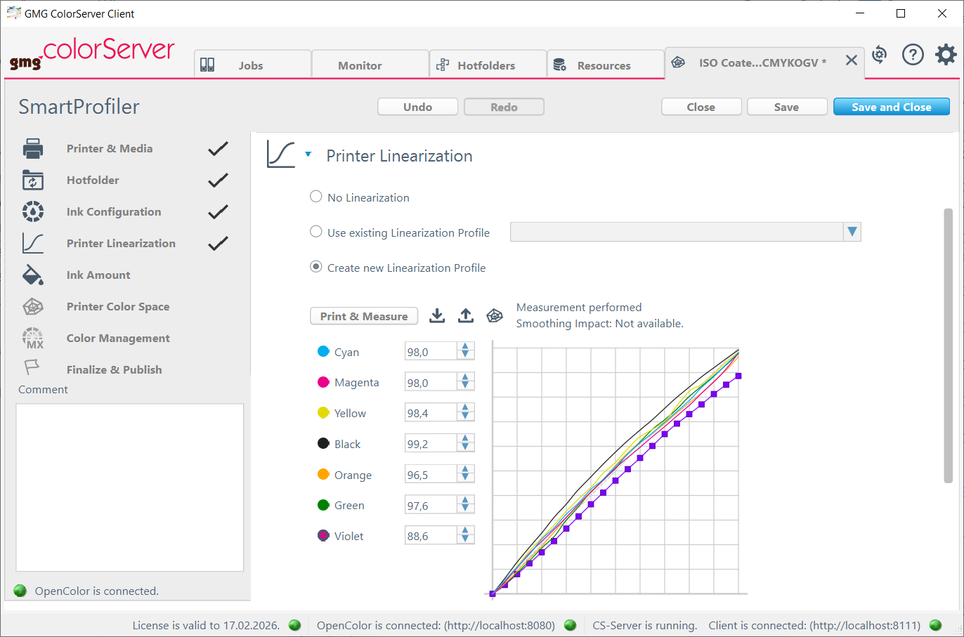Open the Linearization Profile dropdown
This screenshot has height=637, width=964.
[852, 232]
